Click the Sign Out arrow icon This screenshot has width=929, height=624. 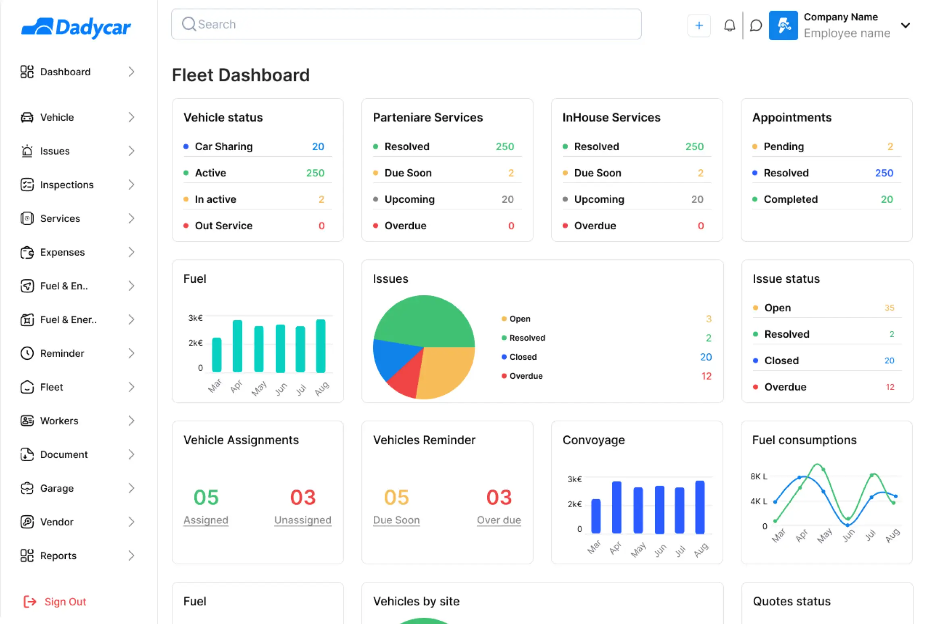(30, 601)
